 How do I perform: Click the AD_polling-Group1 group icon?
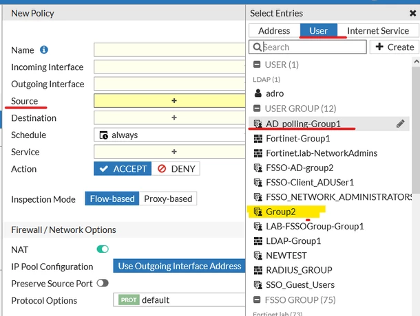click(x=258, y=124)
